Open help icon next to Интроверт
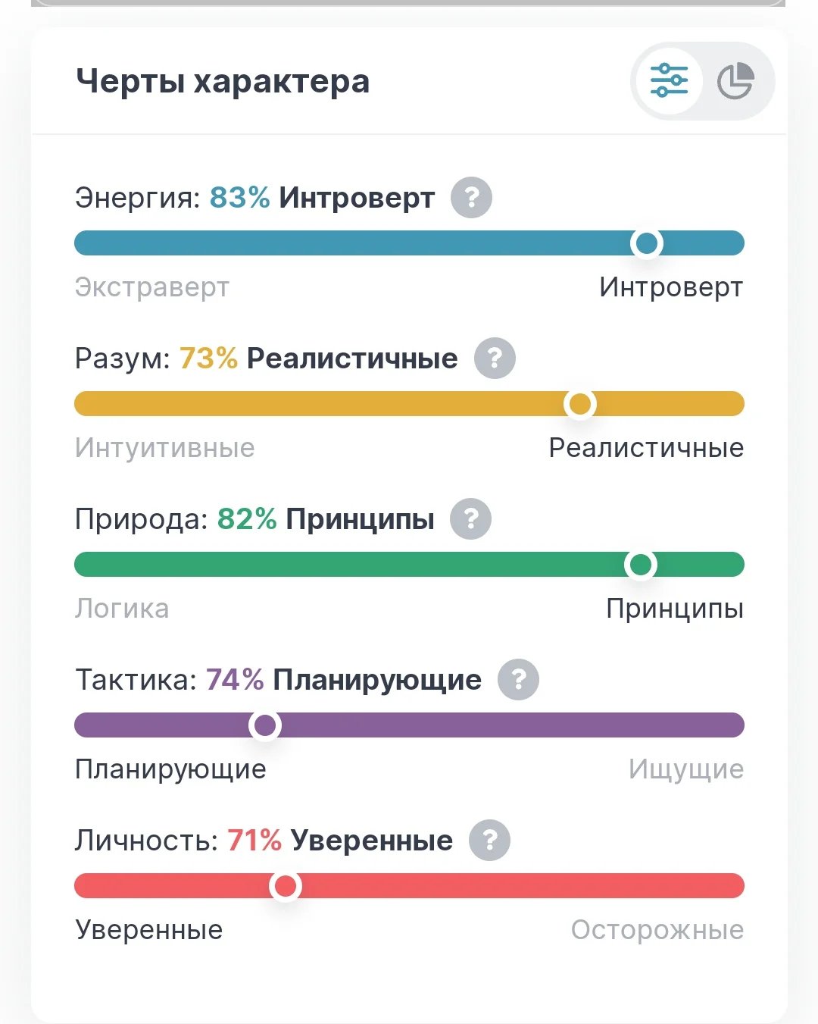The image size is (818, 1024). (x=471, y=198)
